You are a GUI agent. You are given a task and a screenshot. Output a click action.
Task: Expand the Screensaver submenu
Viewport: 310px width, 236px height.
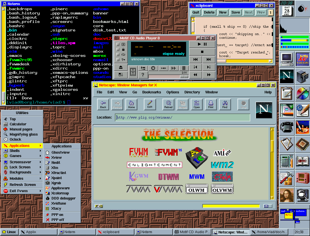[x=22, y=162]
